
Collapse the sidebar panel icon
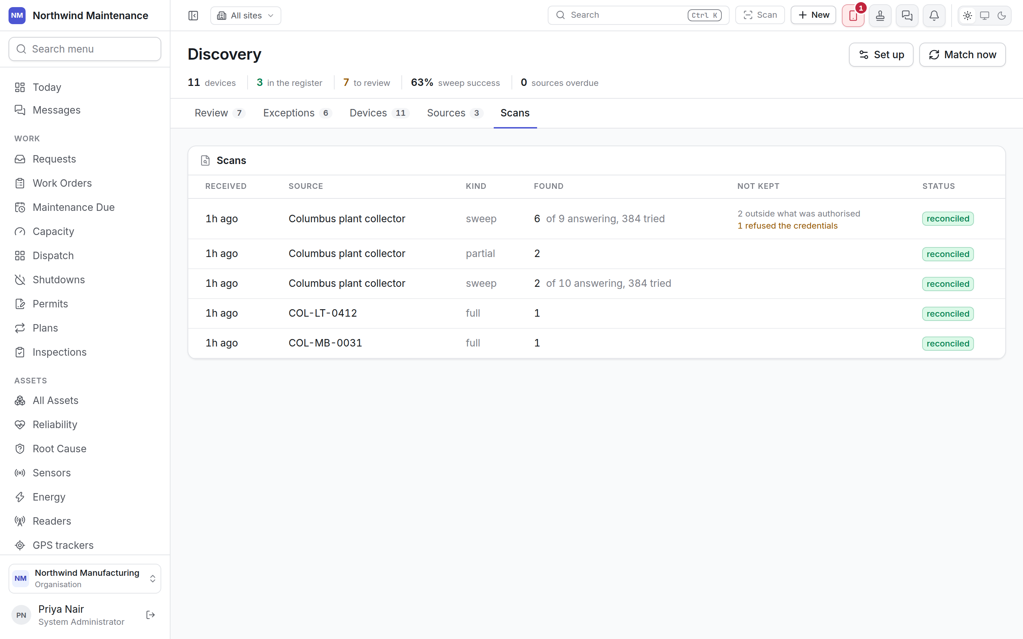193,16
